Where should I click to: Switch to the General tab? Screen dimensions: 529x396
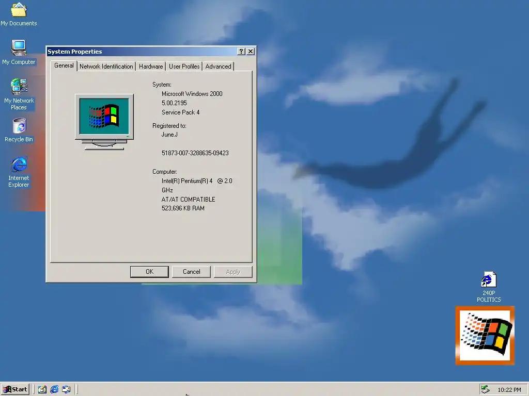64,65
